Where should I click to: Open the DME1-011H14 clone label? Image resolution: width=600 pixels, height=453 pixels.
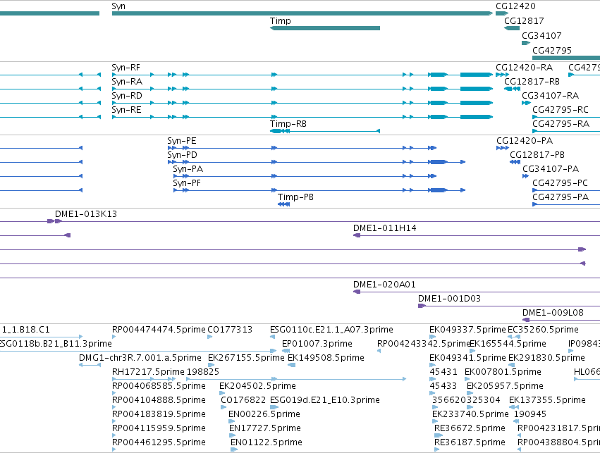tap(384, 228)
